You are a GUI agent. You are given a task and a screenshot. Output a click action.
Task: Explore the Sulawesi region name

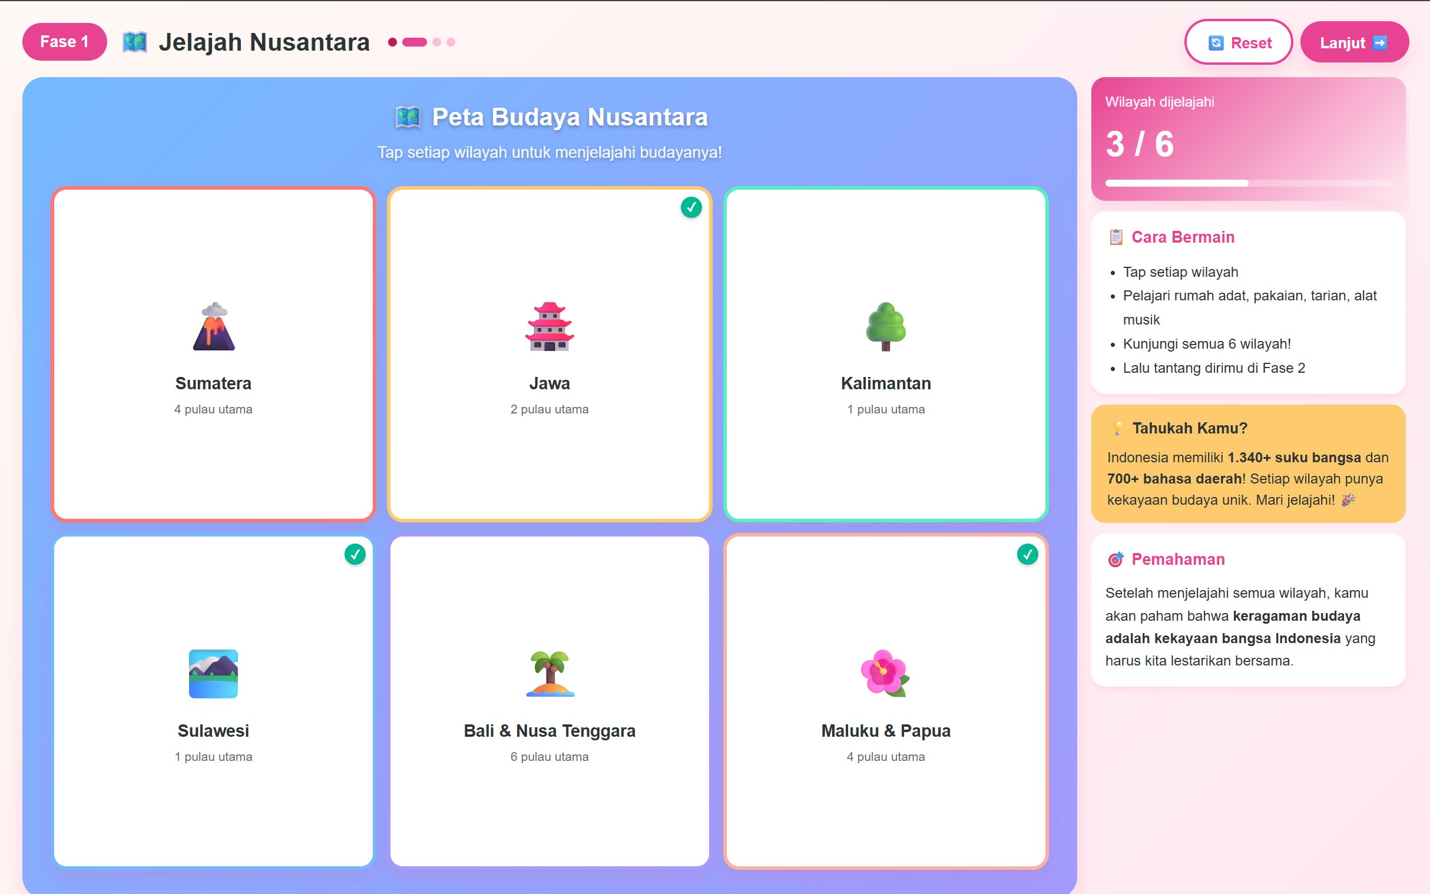pyautogui.click(x=213, y=731)
